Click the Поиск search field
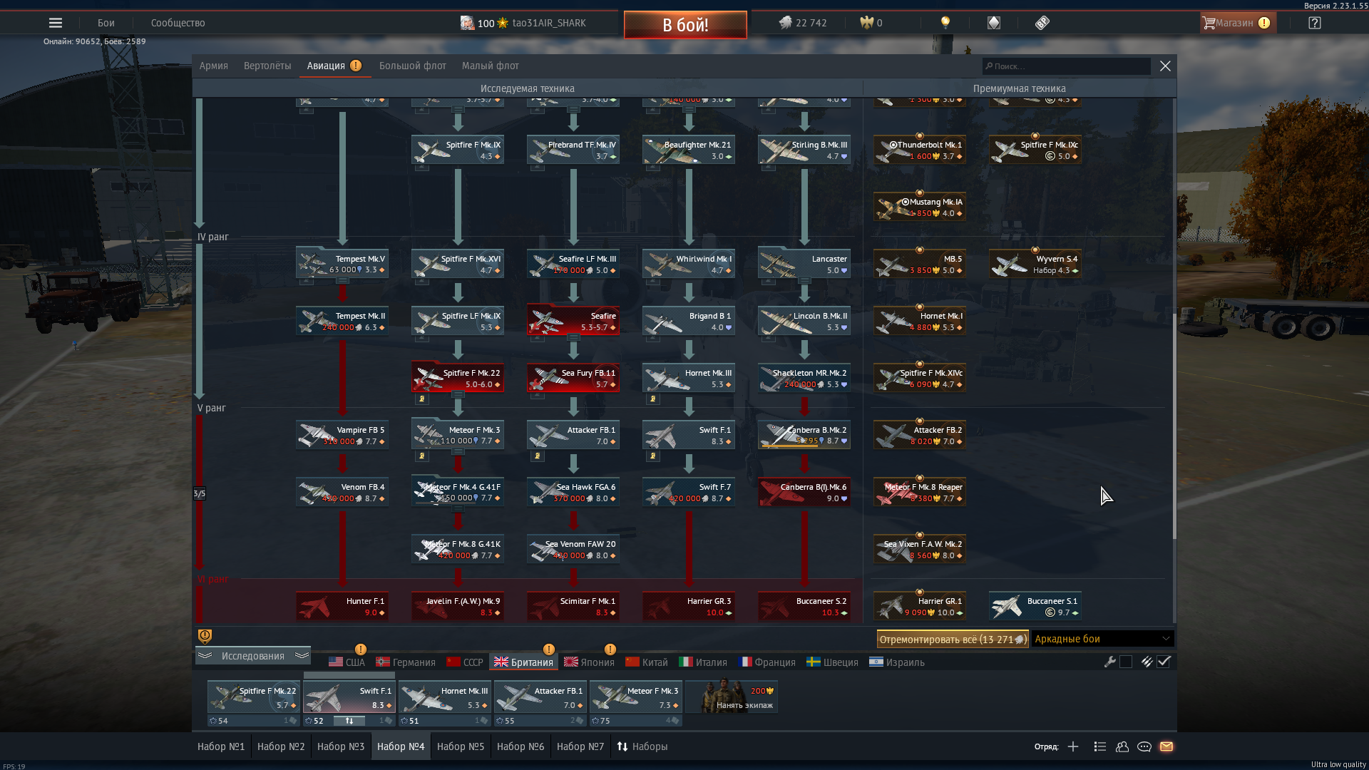Screen dimensions: 1369x770 tap(1067, 66)
